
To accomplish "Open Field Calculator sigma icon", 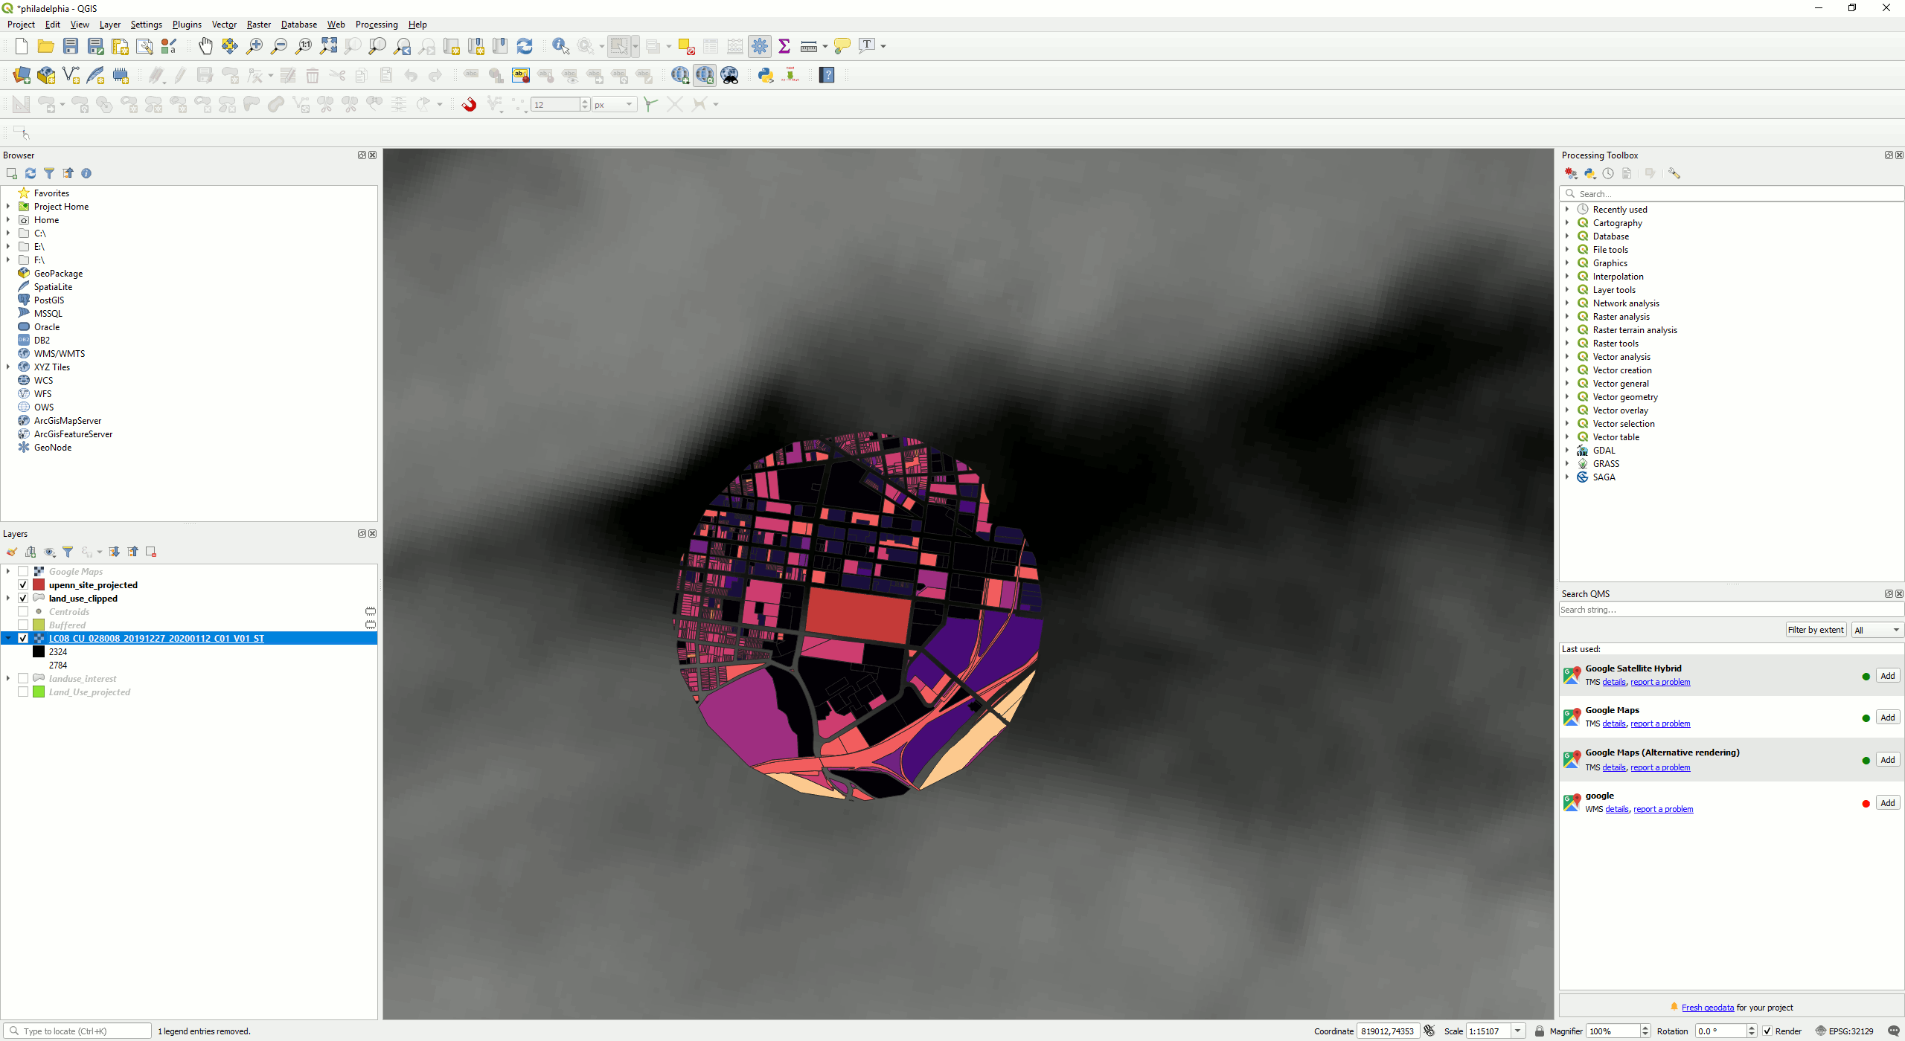I will 784,46.
